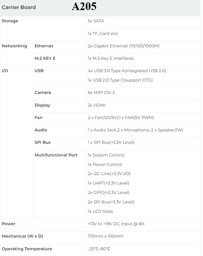203x256 pixels.
Task: Click the DC Input power value
Action: [116, 224]
